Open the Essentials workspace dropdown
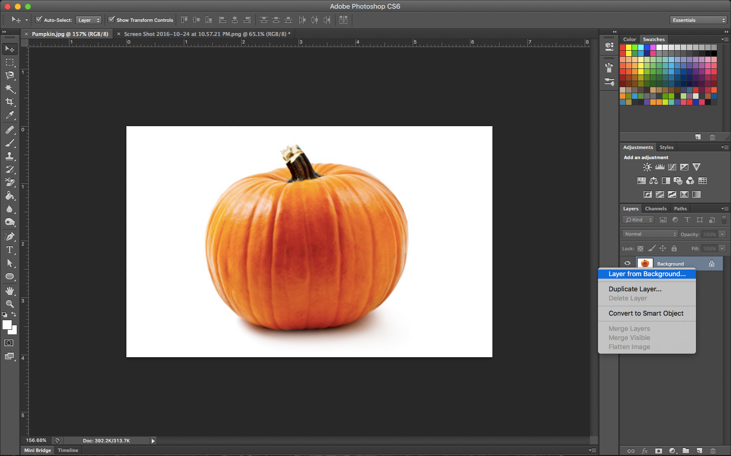 (698, 20)
